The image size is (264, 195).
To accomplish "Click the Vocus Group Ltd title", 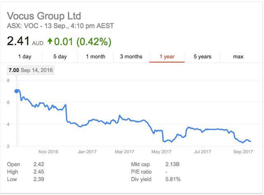I will pos(44,16).
